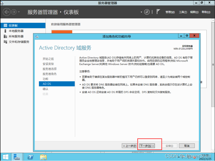
Task: Click the wizard title bar icon
Action: [37, 36]
